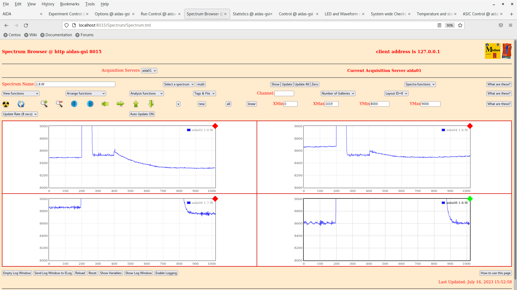Click the green up arrow icon
The image size is (517, 290).
[136, 104]
